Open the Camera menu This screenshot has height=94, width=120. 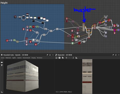(19, 58)
